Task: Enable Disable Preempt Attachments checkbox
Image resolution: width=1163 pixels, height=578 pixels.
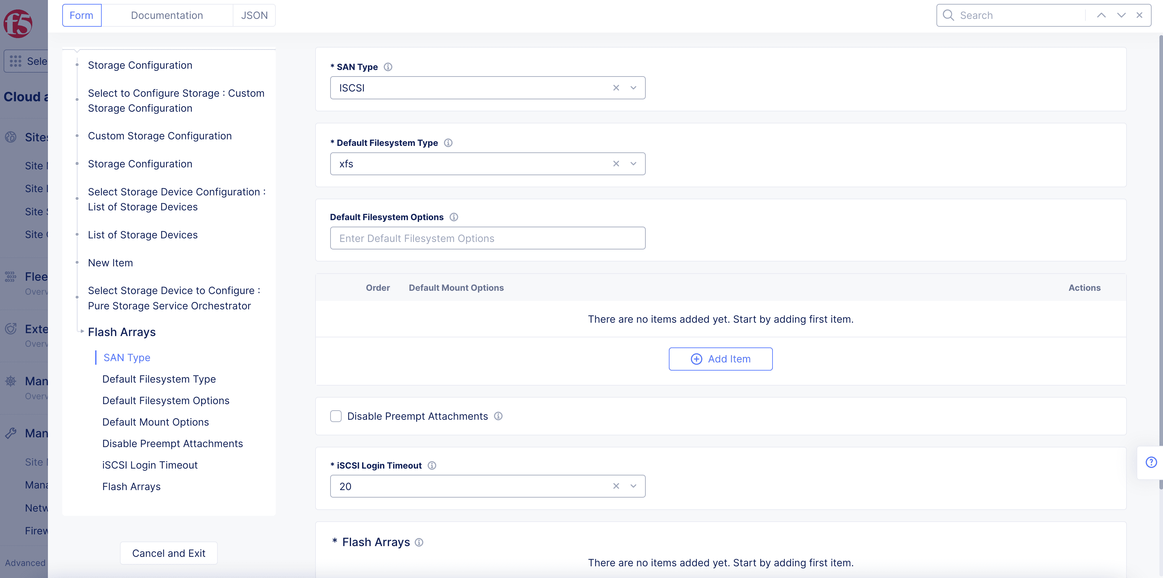Action: (336, 416)
